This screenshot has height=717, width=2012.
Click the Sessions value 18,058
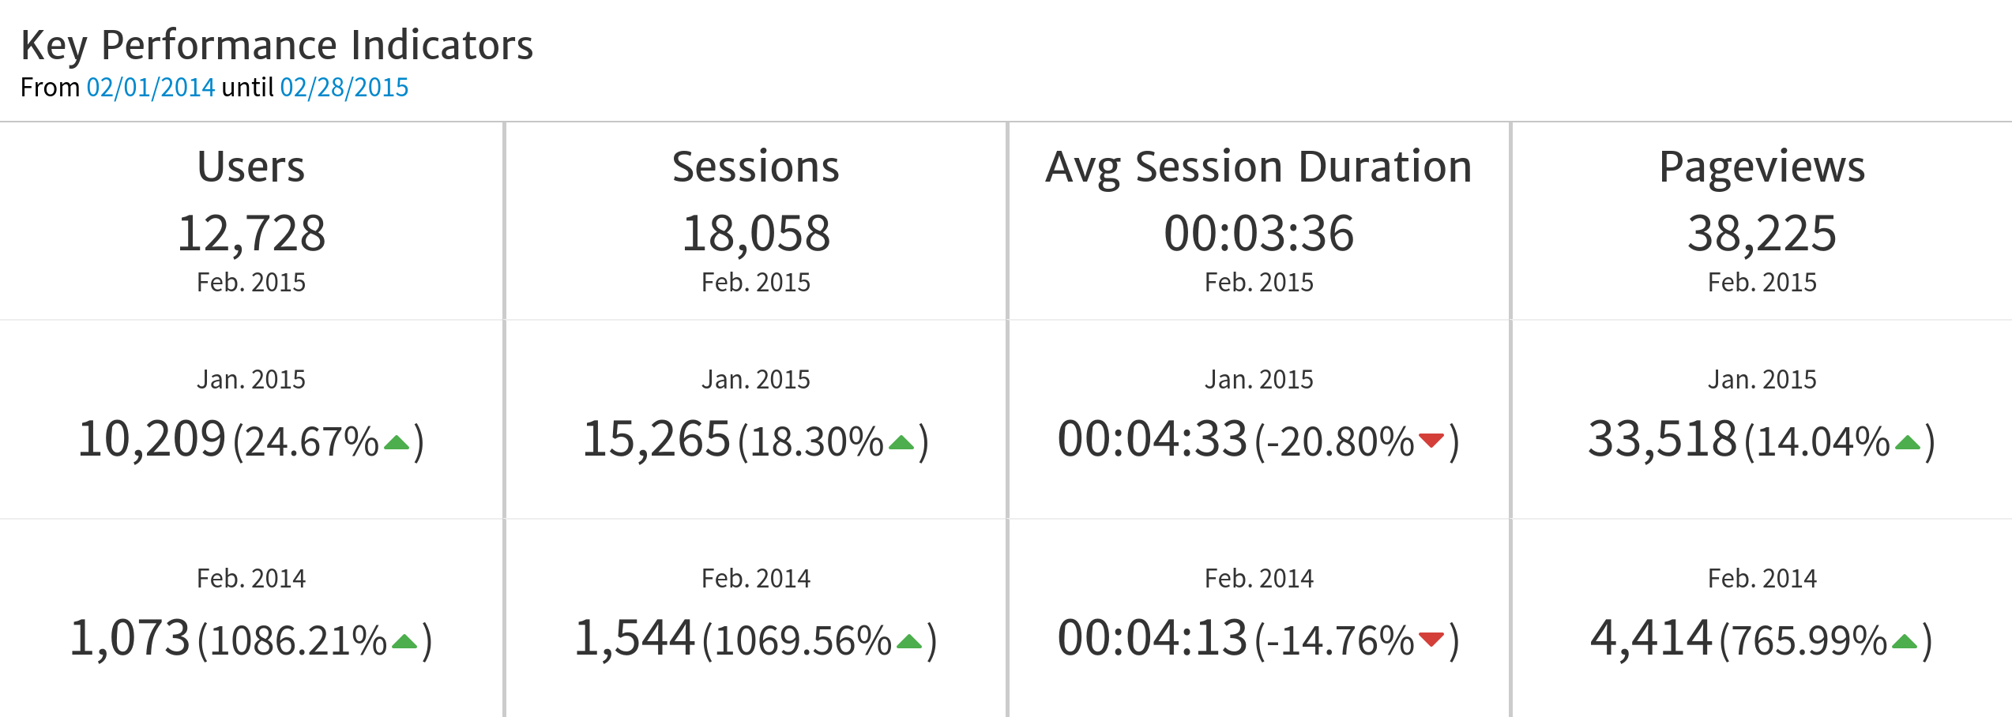click(755, 234)
